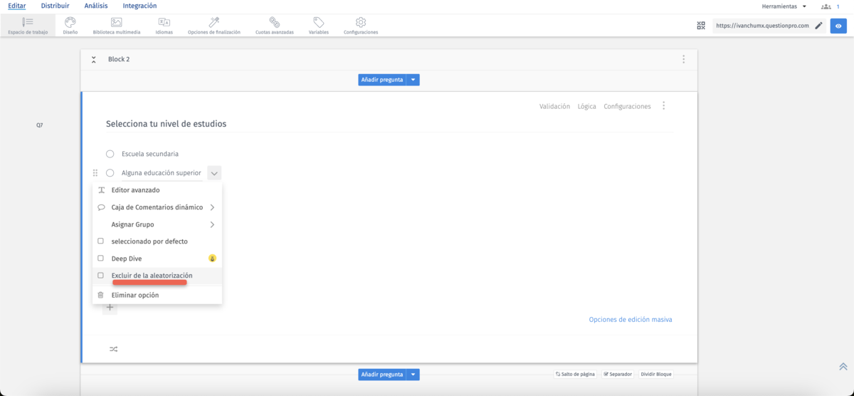854x396 pixels.
Task: Open Opciones de edición masiva link
Action: [x=631, y=320]
